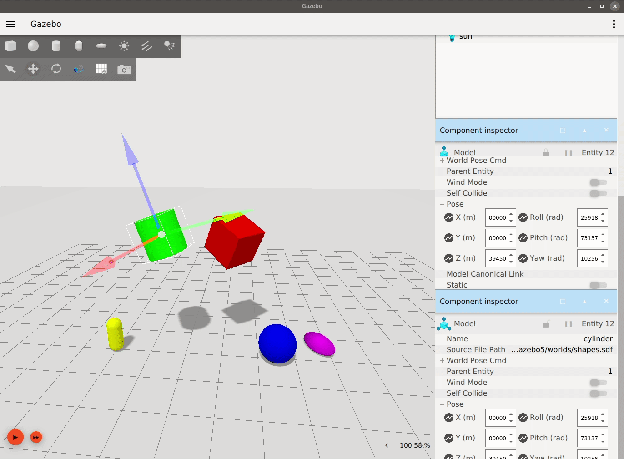Select the sun entity in tree
The image size is (624, 459).
[465, 37]
